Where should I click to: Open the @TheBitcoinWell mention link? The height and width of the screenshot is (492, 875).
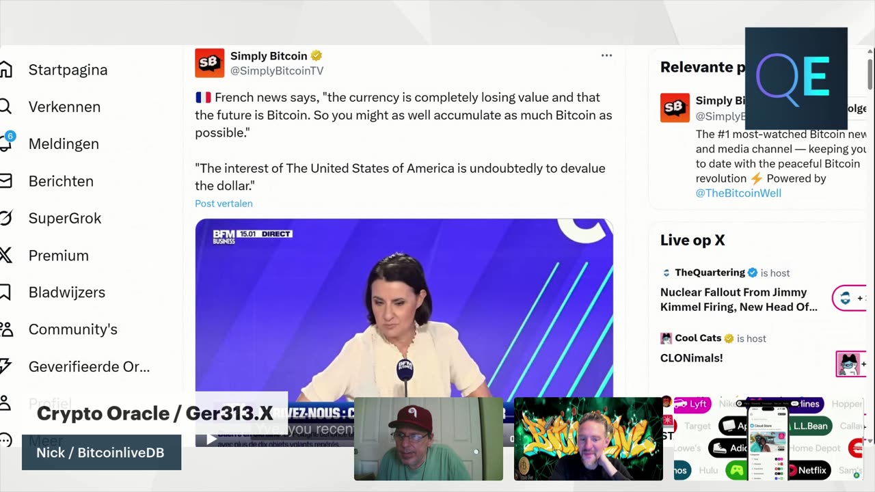point(738,193)
